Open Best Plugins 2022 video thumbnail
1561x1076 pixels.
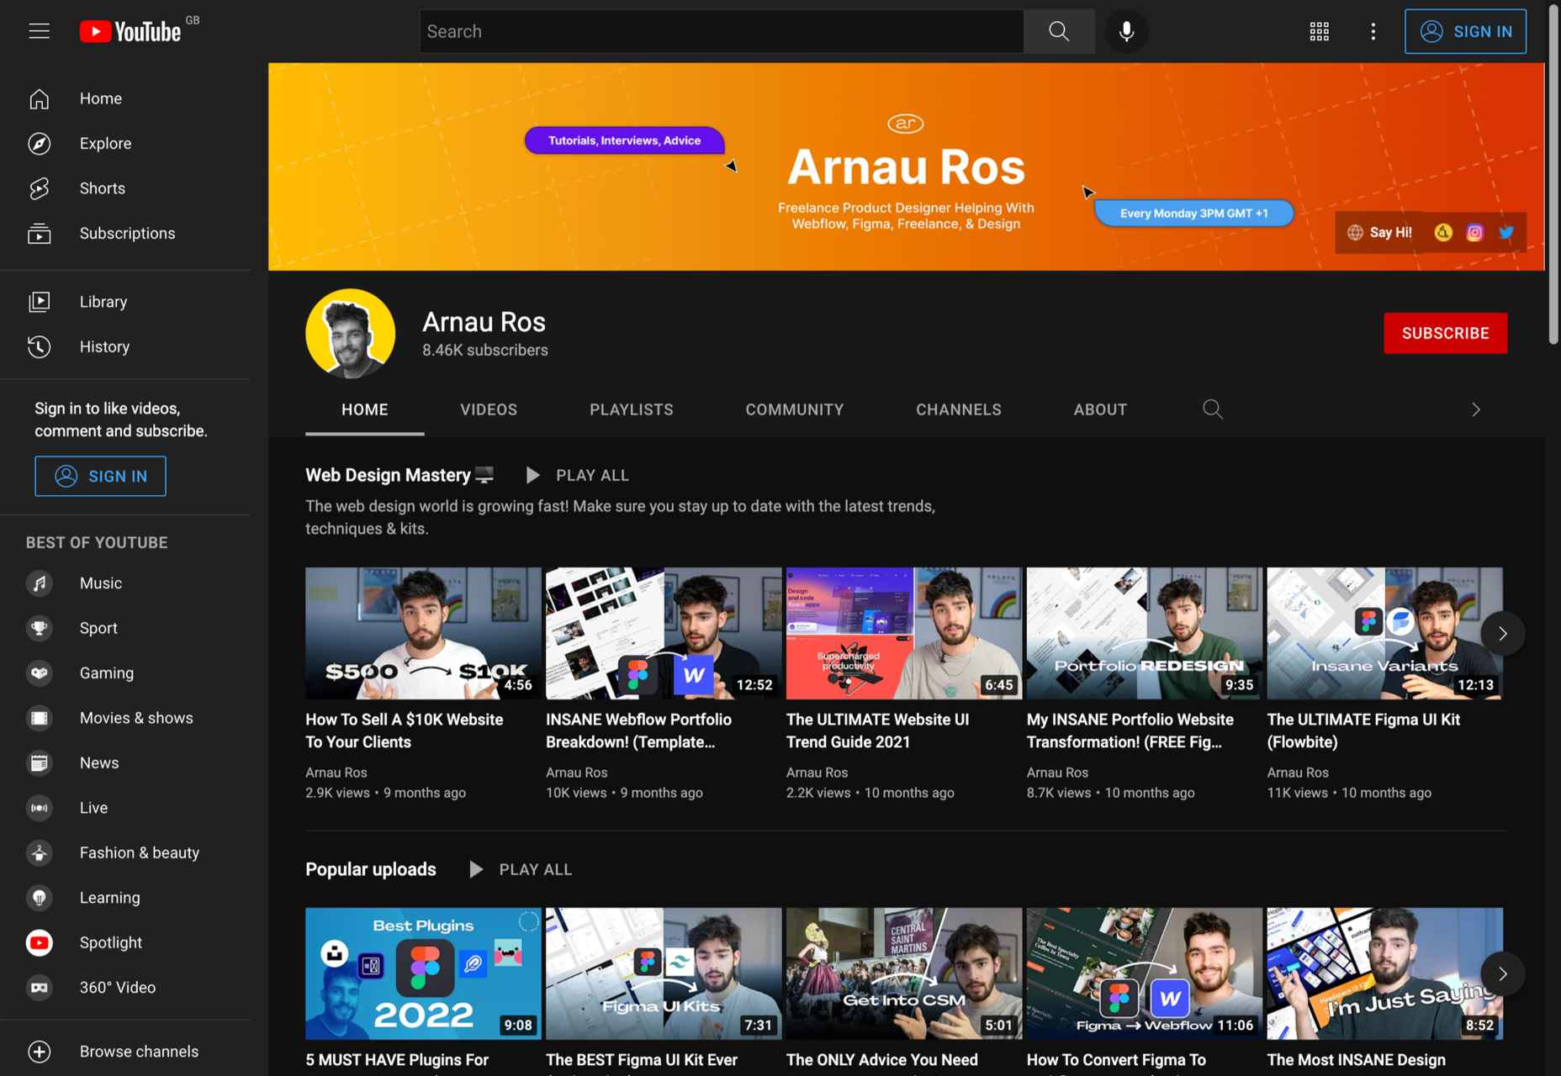tap(423, 973)
